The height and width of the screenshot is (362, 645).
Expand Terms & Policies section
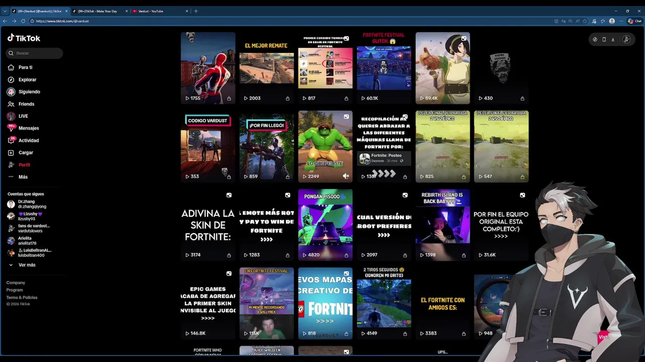(22, 298)
